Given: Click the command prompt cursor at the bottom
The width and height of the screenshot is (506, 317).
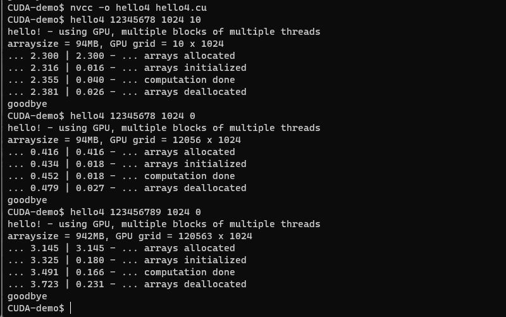Looking at the screenshot, I should coord(71,308).
